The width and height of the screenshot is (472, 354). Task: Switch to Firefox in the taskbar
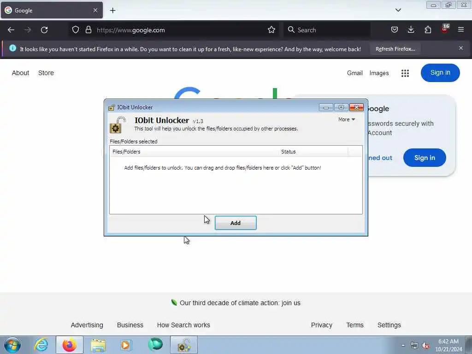[x=70, y=345]
